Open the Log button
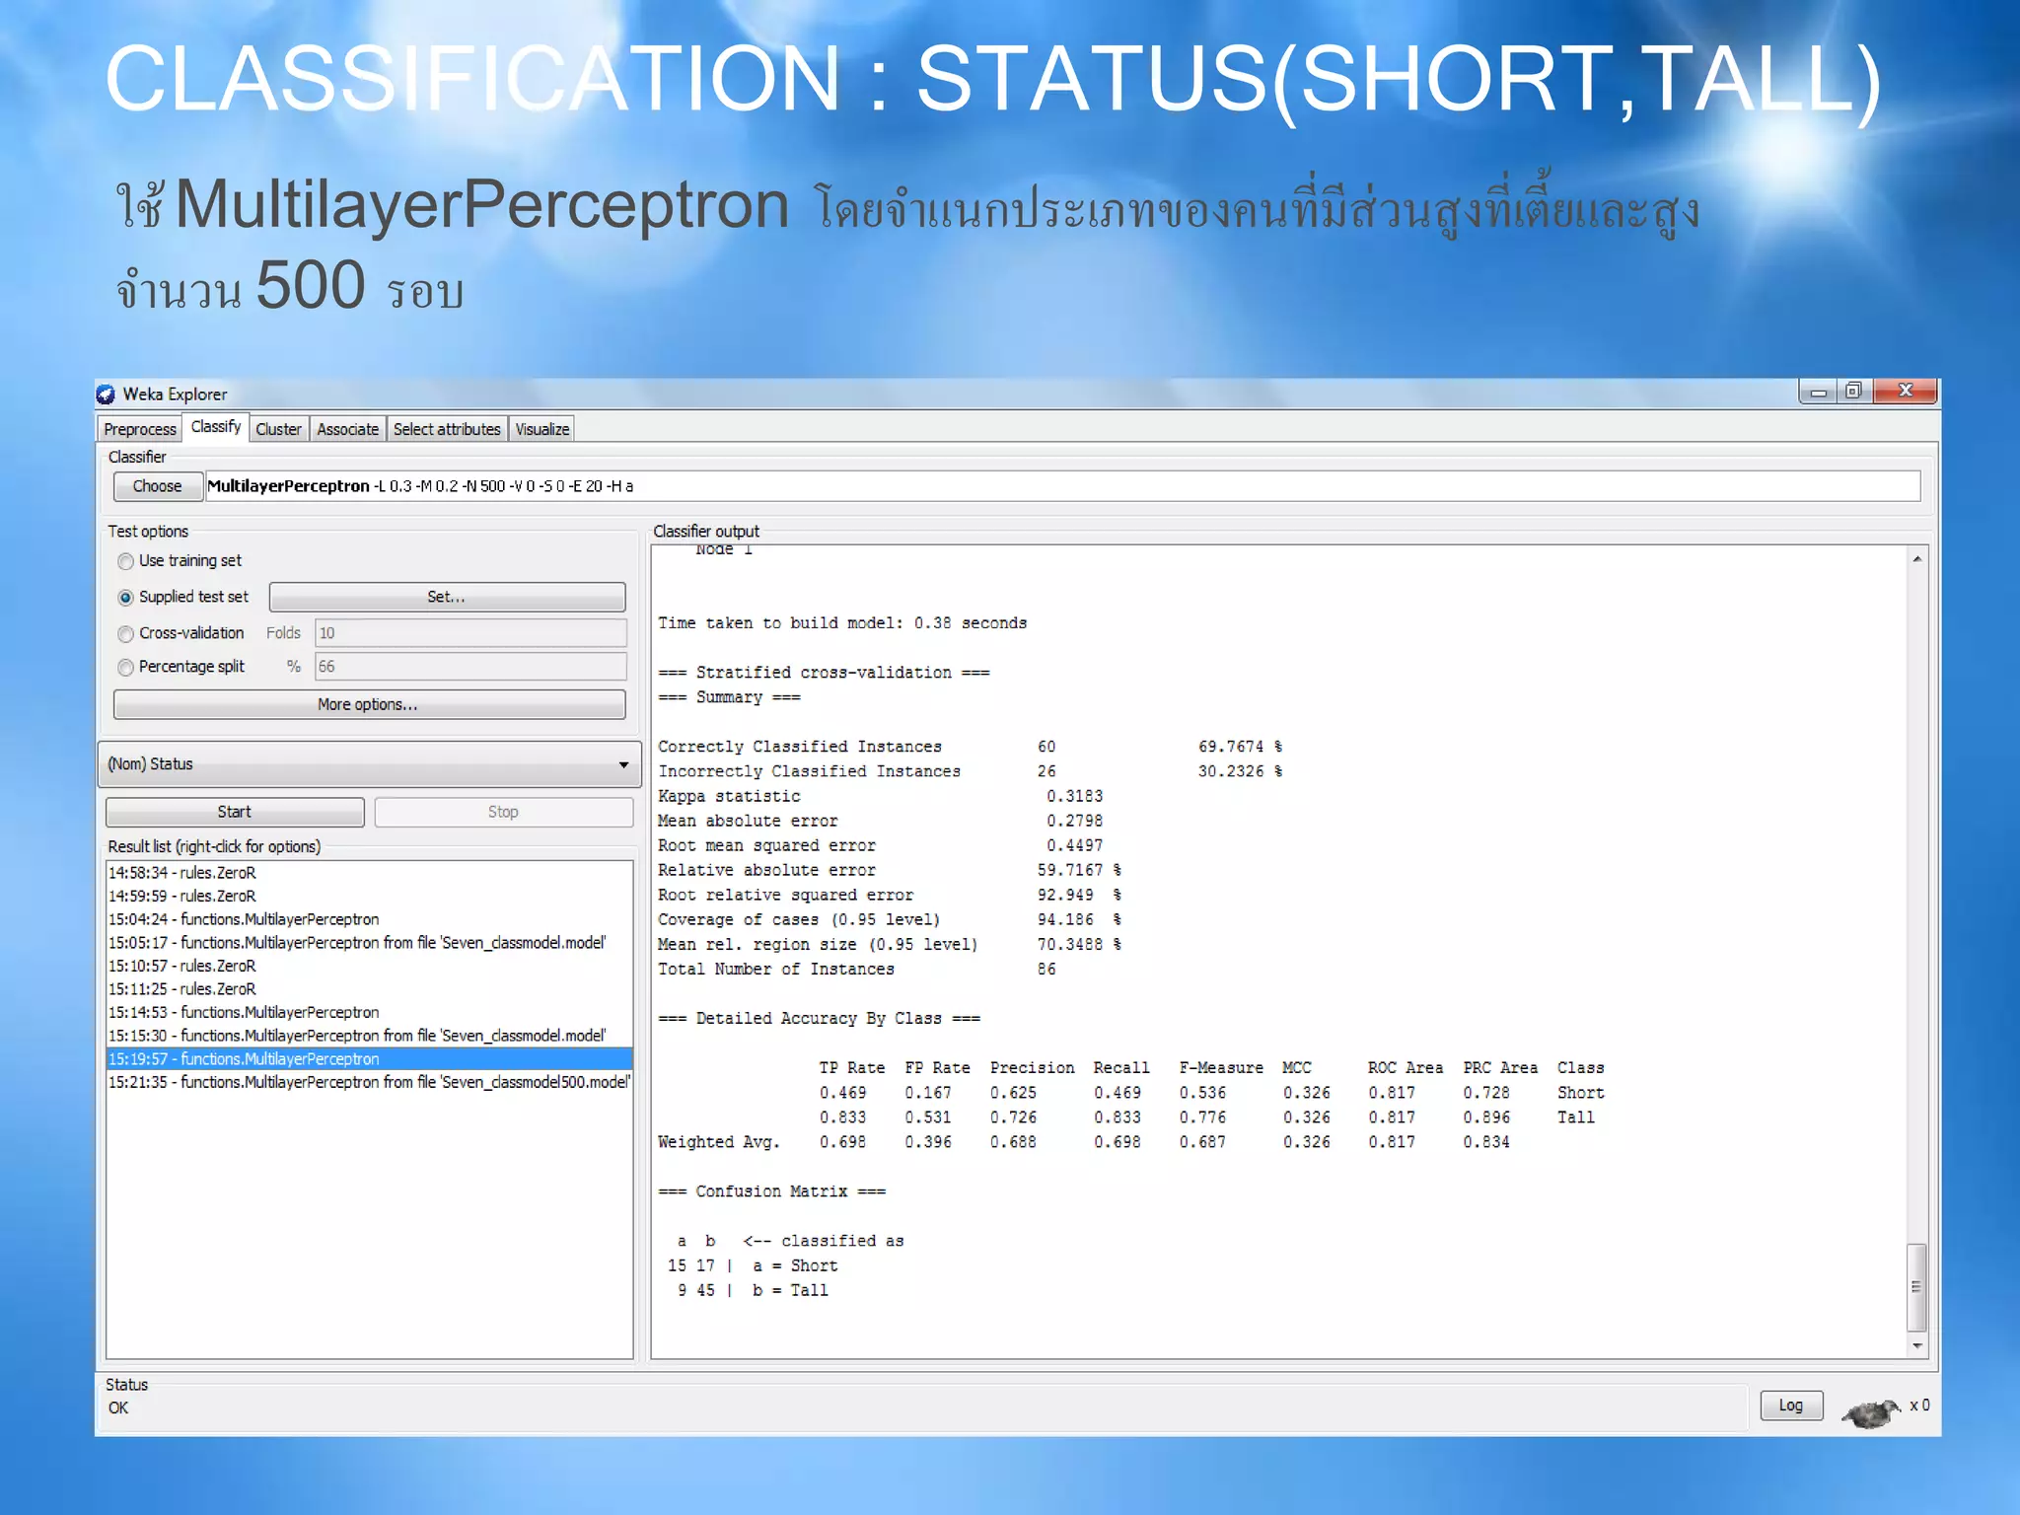 1791,1406
